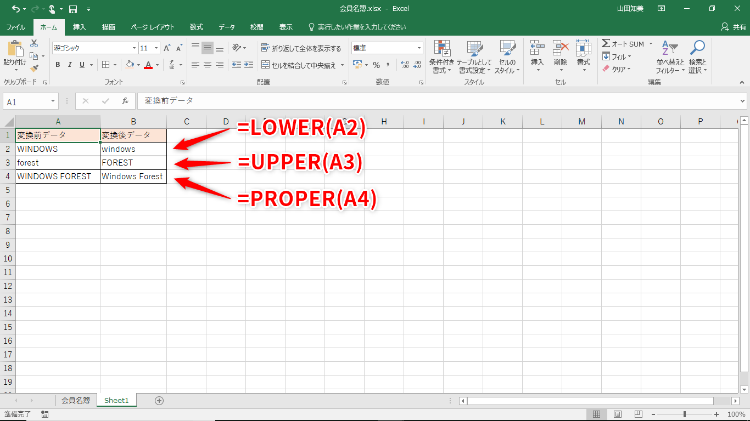
Task: Open the font size dropdown
Action: (x=156, y=48)
